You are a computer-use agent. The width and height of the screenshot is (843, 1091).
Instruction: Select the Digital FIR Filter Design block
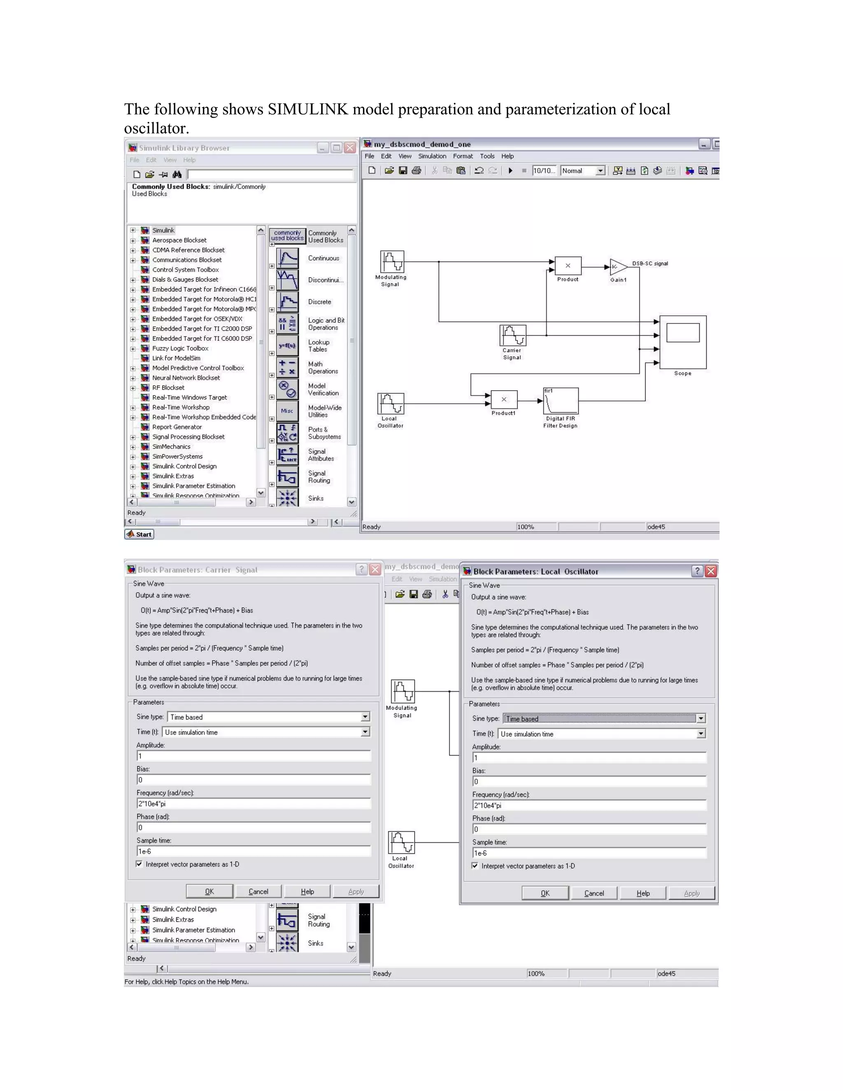(561, 401)
